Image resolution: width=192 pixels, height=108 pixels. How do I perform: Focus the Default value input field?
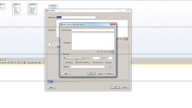(88, 67)
